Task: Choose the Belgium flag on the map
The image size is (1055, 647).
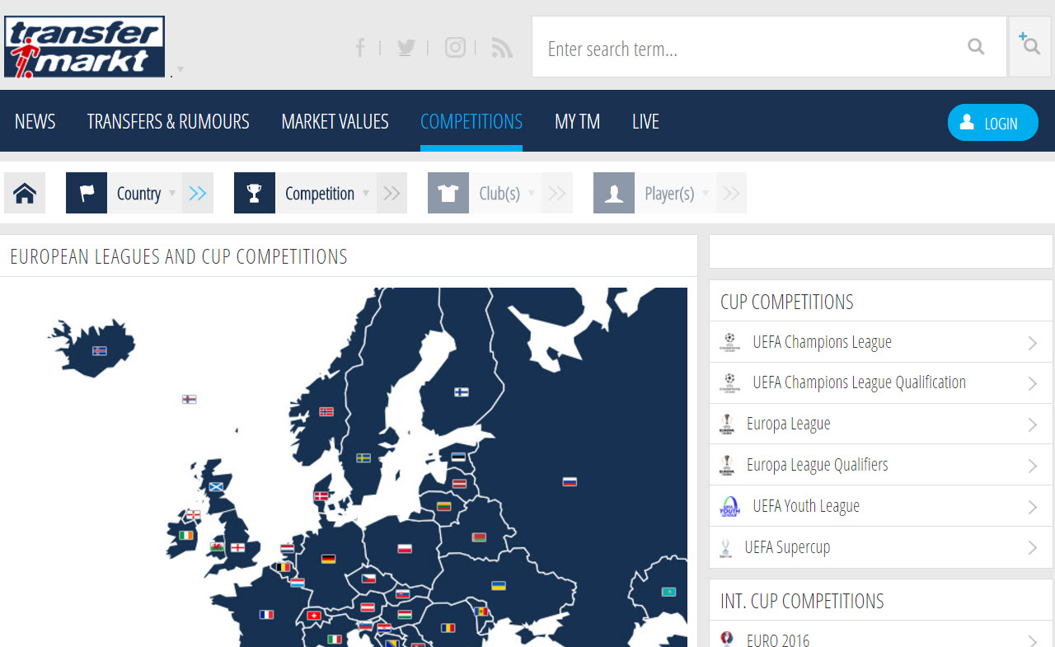Action: click(x=284, y=567)
